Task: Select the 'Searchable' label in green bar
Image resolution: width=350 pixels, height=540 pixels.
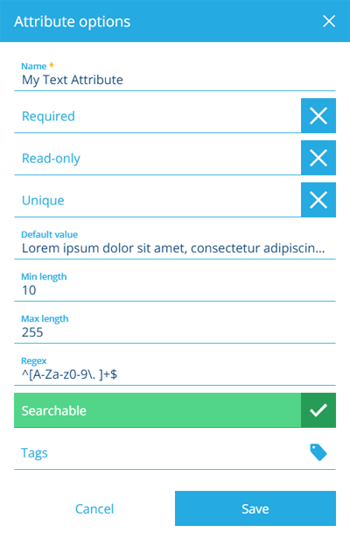Action: (54, 410)
